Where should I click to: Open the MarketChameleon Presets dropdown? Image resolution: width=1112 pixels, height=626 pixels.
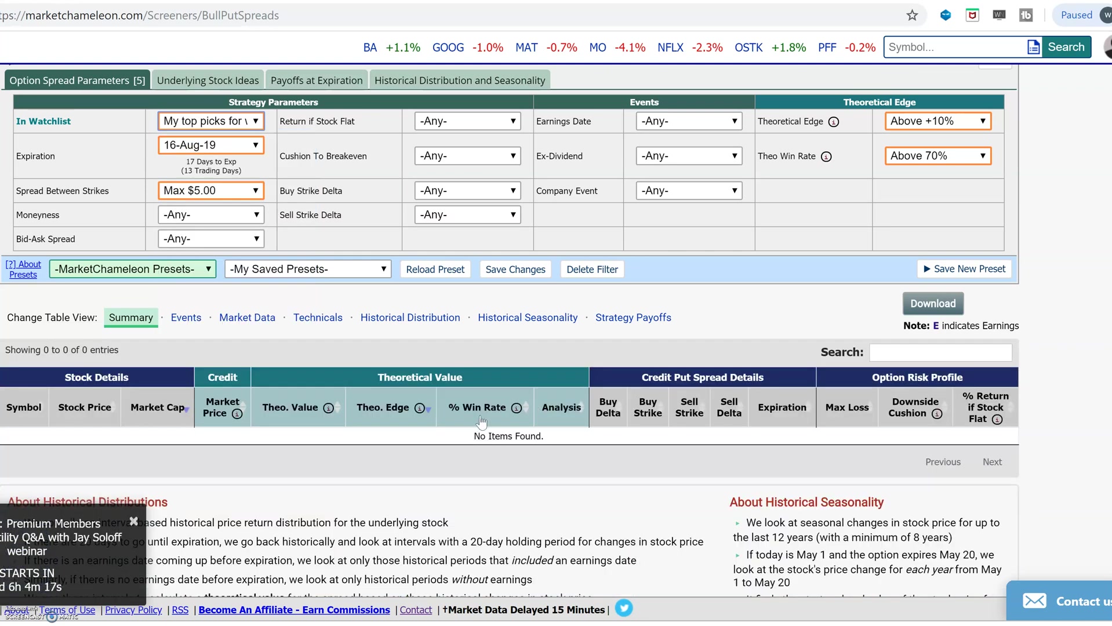click(133, 269)
